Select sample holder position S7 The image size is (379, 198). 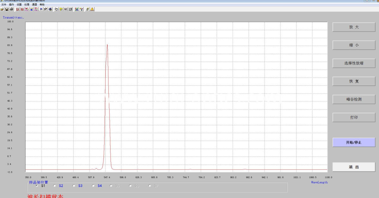(x=149, y=186)
